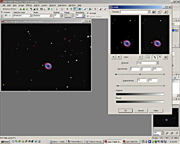The image size is (180, 144).
Task: Click the navigate crosshair button under previews
Action: point(140,57)
